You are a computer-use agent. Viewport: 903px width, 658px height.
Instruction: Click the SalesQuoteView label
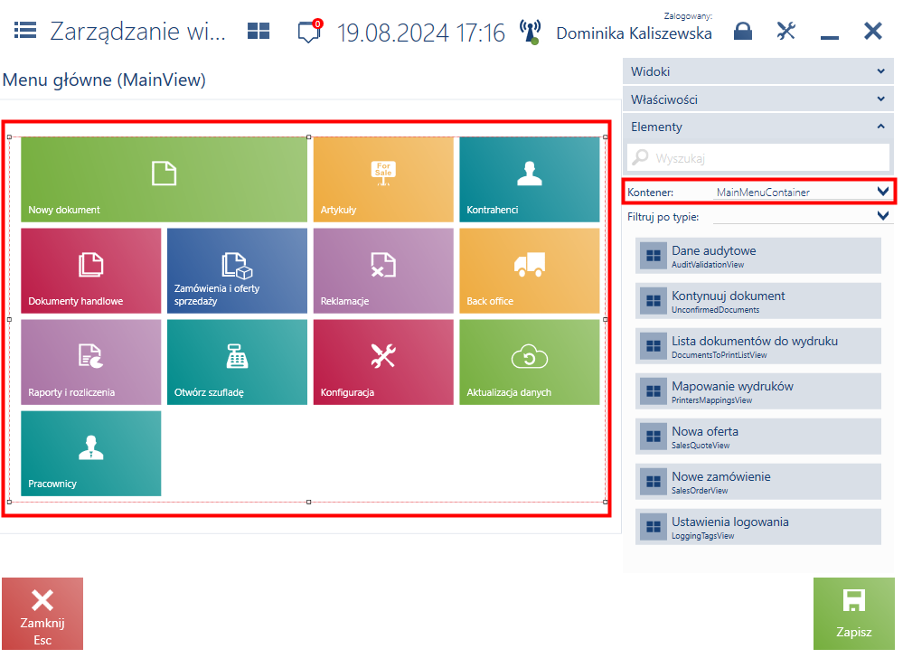[x=701, y=446]
